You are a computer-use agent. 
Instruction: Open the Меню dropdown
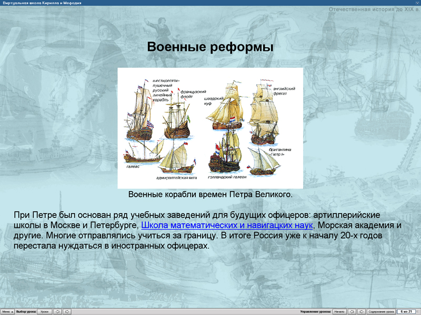pos(6,311)
